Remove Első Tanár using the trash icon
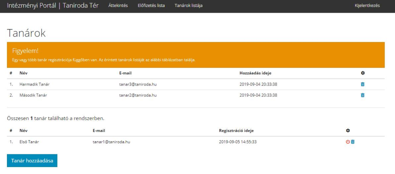 tap(353, 142)
